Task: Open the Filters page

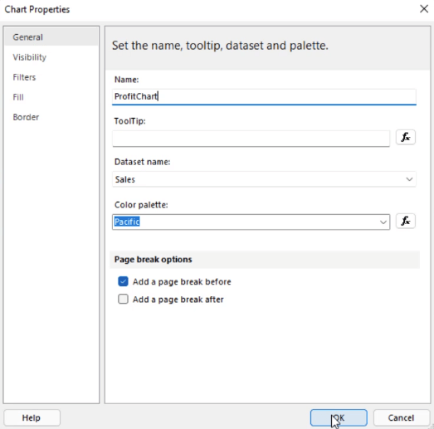Action: pos(24,77)
